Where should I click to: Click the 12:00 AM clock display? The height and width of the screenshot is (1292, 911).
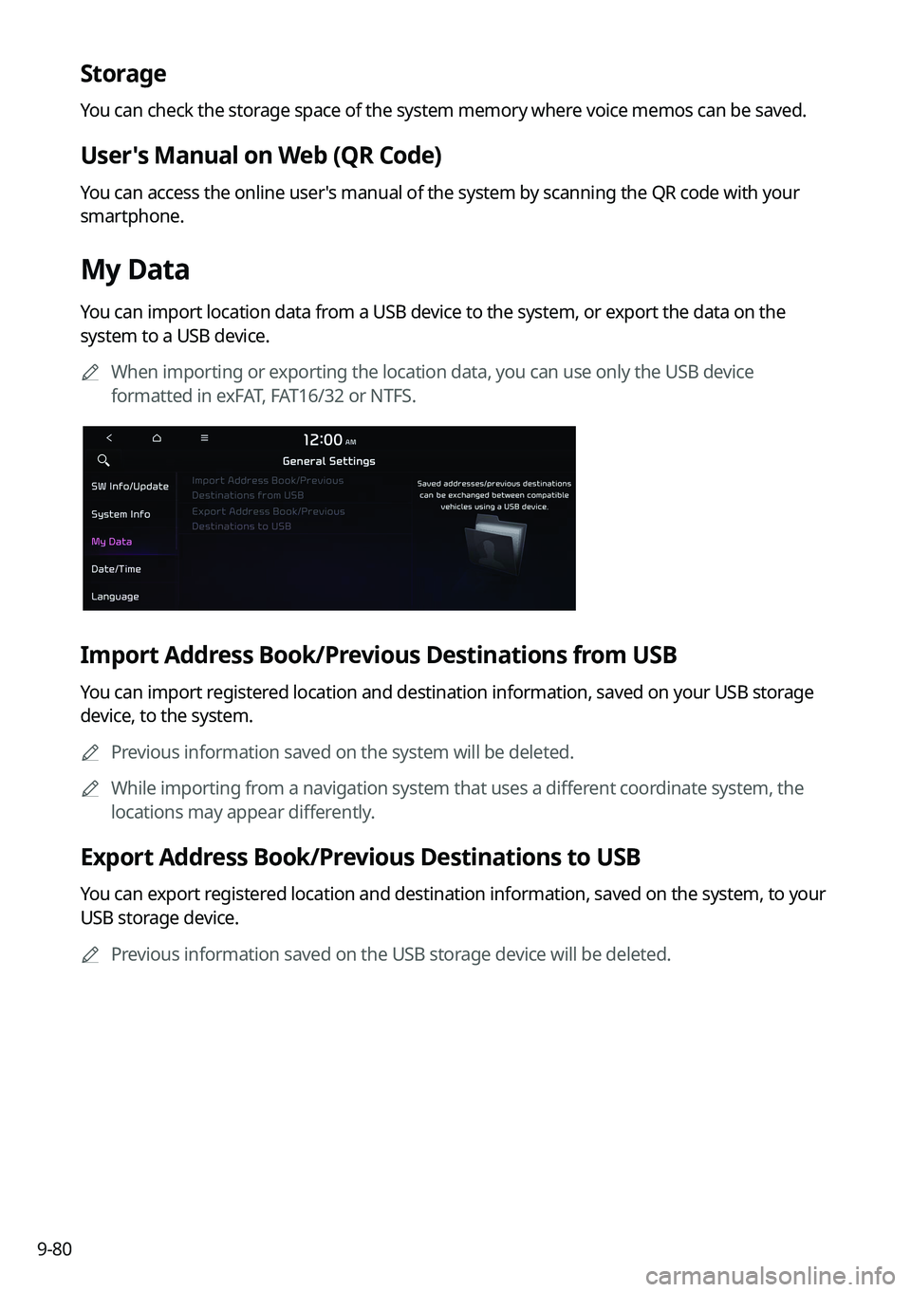(x=328, y=440)
